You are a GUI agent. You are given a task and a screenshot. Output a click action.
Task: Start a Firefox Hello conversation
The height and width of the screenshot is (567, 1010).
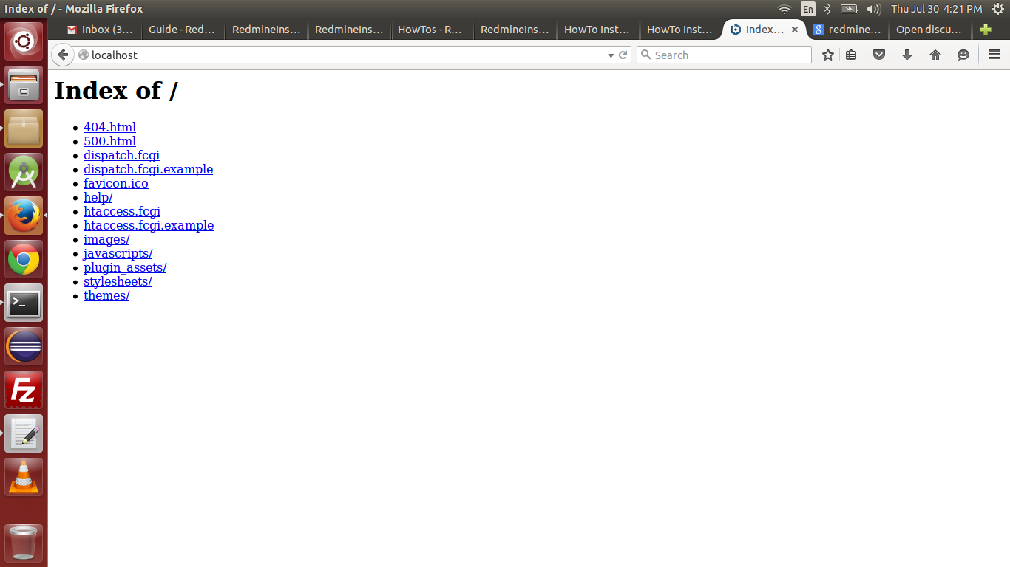(963, 54)
